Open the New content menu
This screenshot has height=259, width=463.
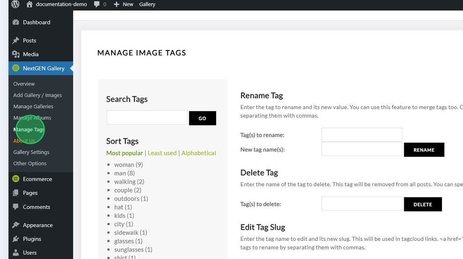point(123,4)
